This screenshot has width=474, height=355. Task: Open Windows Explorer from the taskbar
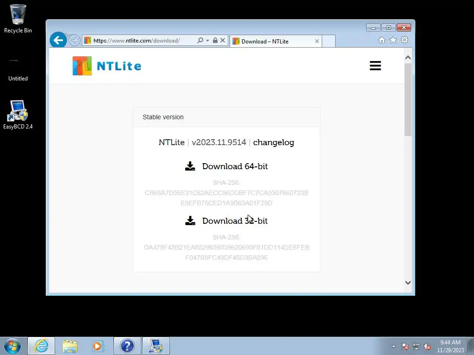point(70,346)
